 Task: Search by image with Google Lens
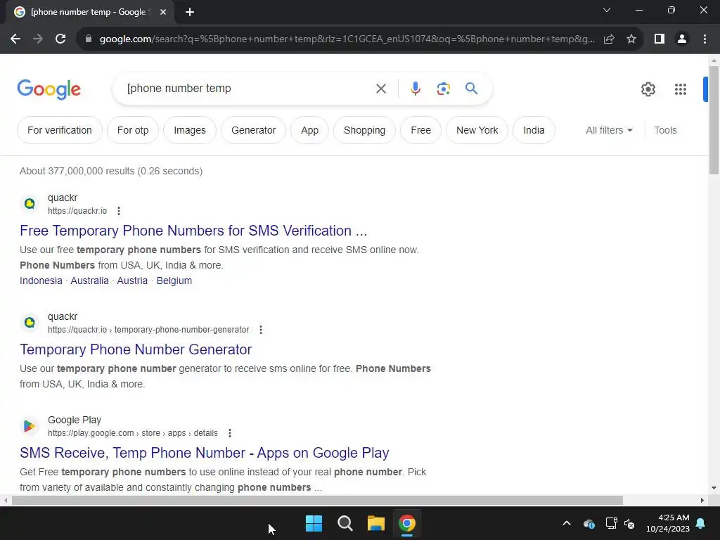(x=443, y=89)
